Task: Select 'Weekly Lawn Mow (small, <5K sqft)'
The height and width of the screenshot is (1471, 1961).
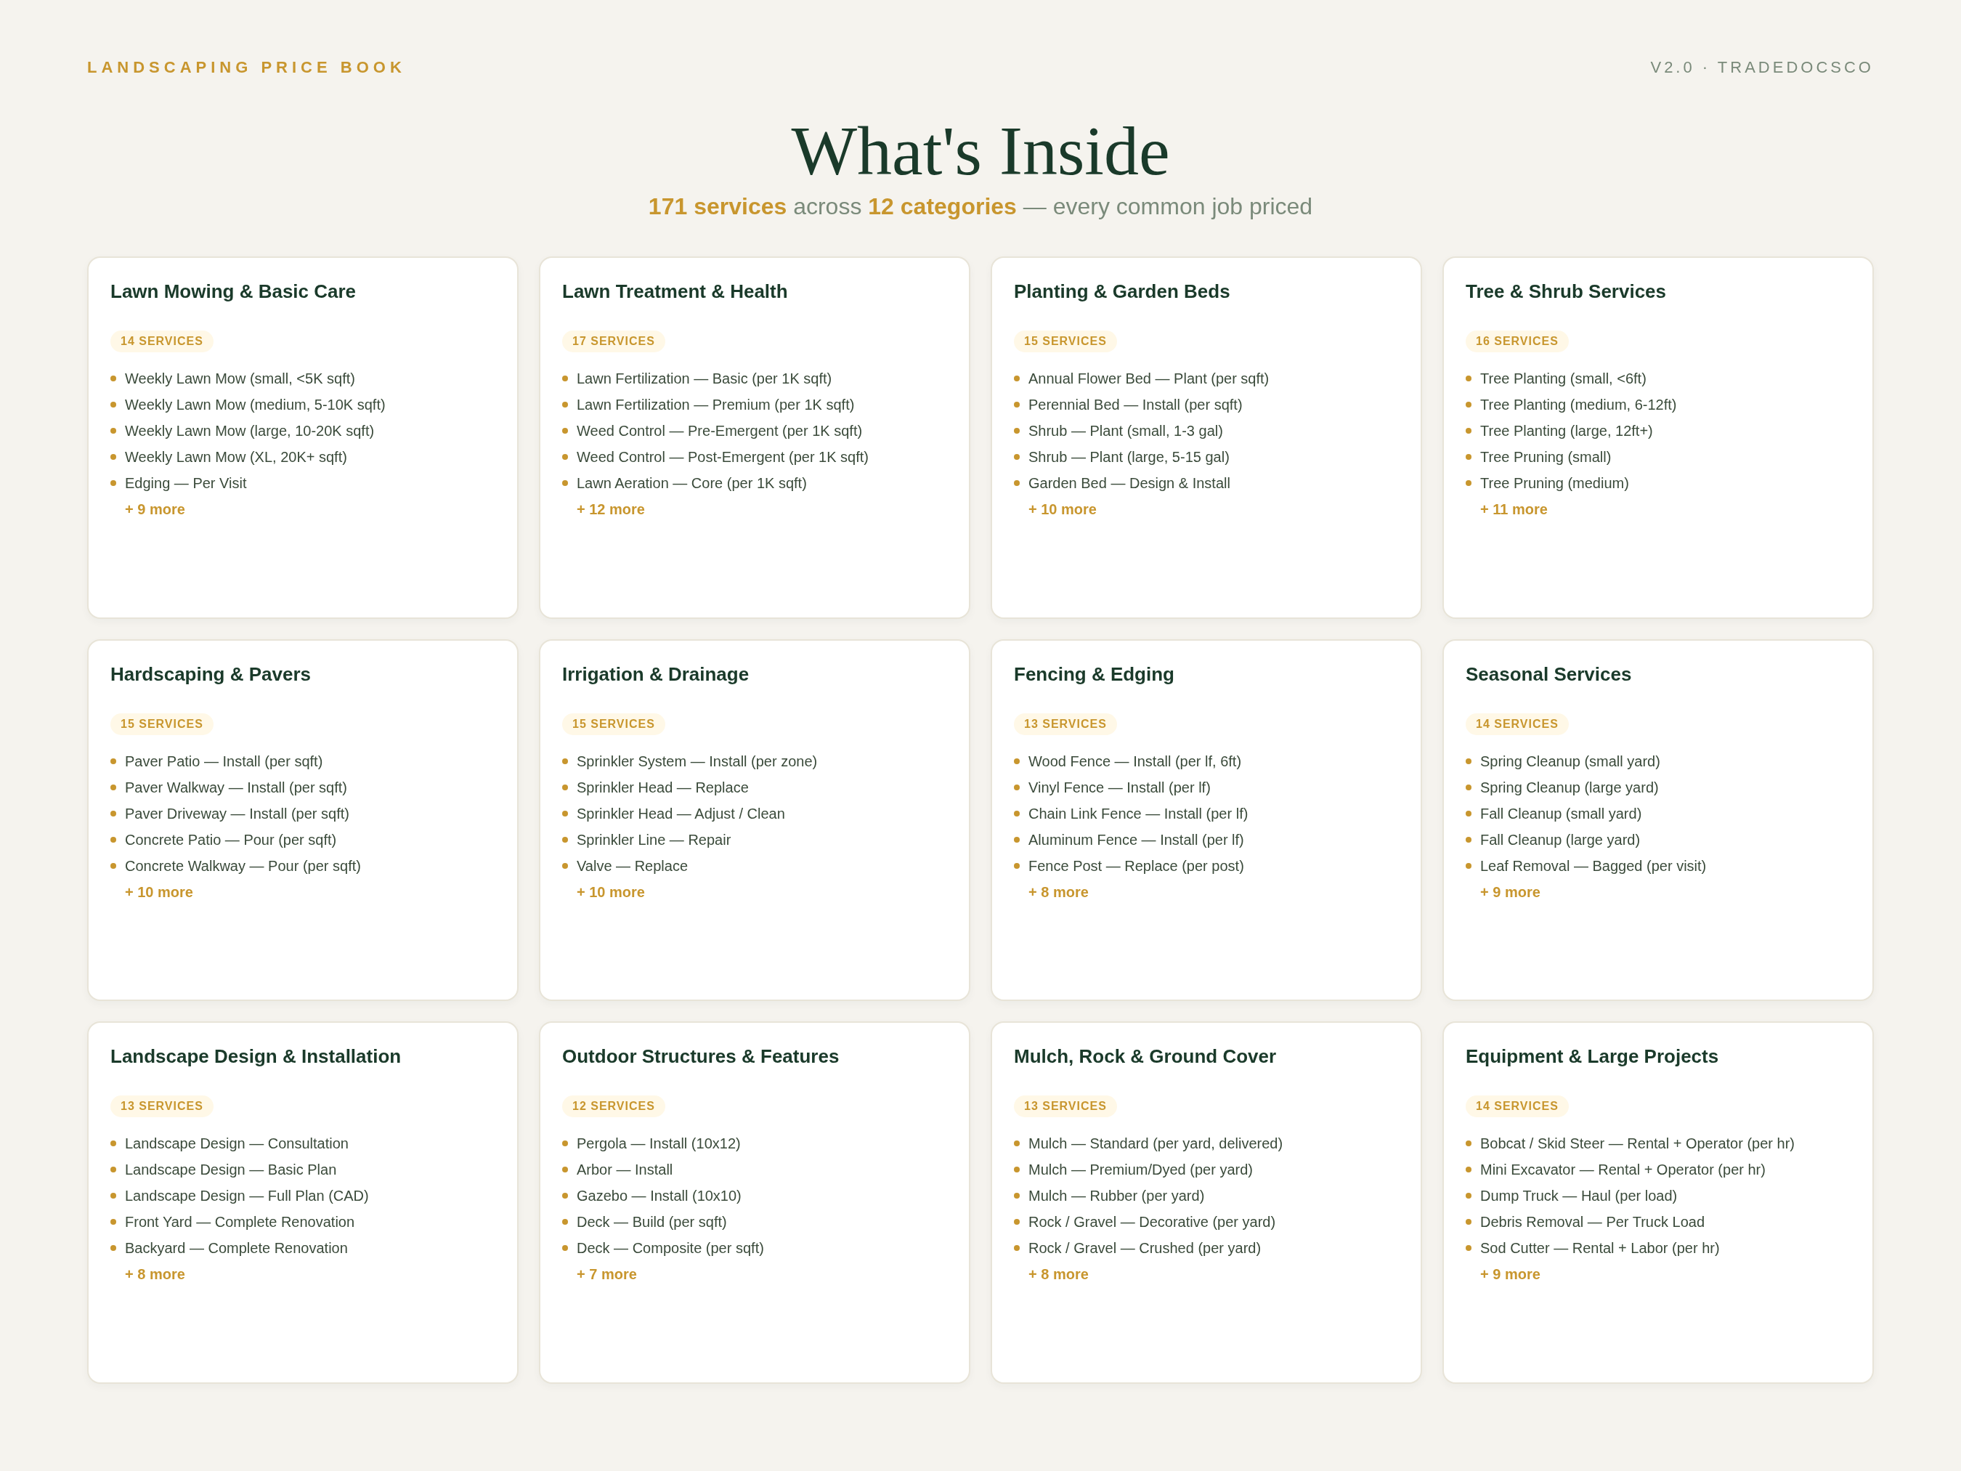Action: 240,378
